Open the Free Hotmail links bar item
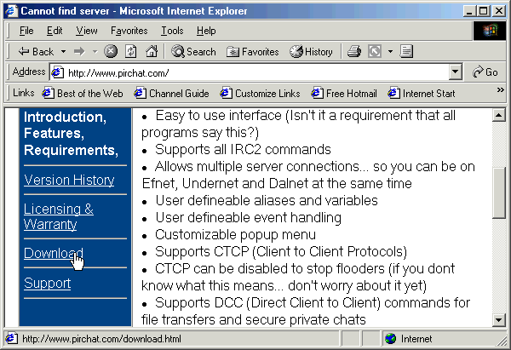The image size is (511, 350). tap(344, 94)
